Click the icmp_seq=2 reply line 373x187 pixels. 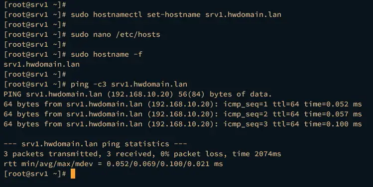pyautogui.click(x=183, y=114)
